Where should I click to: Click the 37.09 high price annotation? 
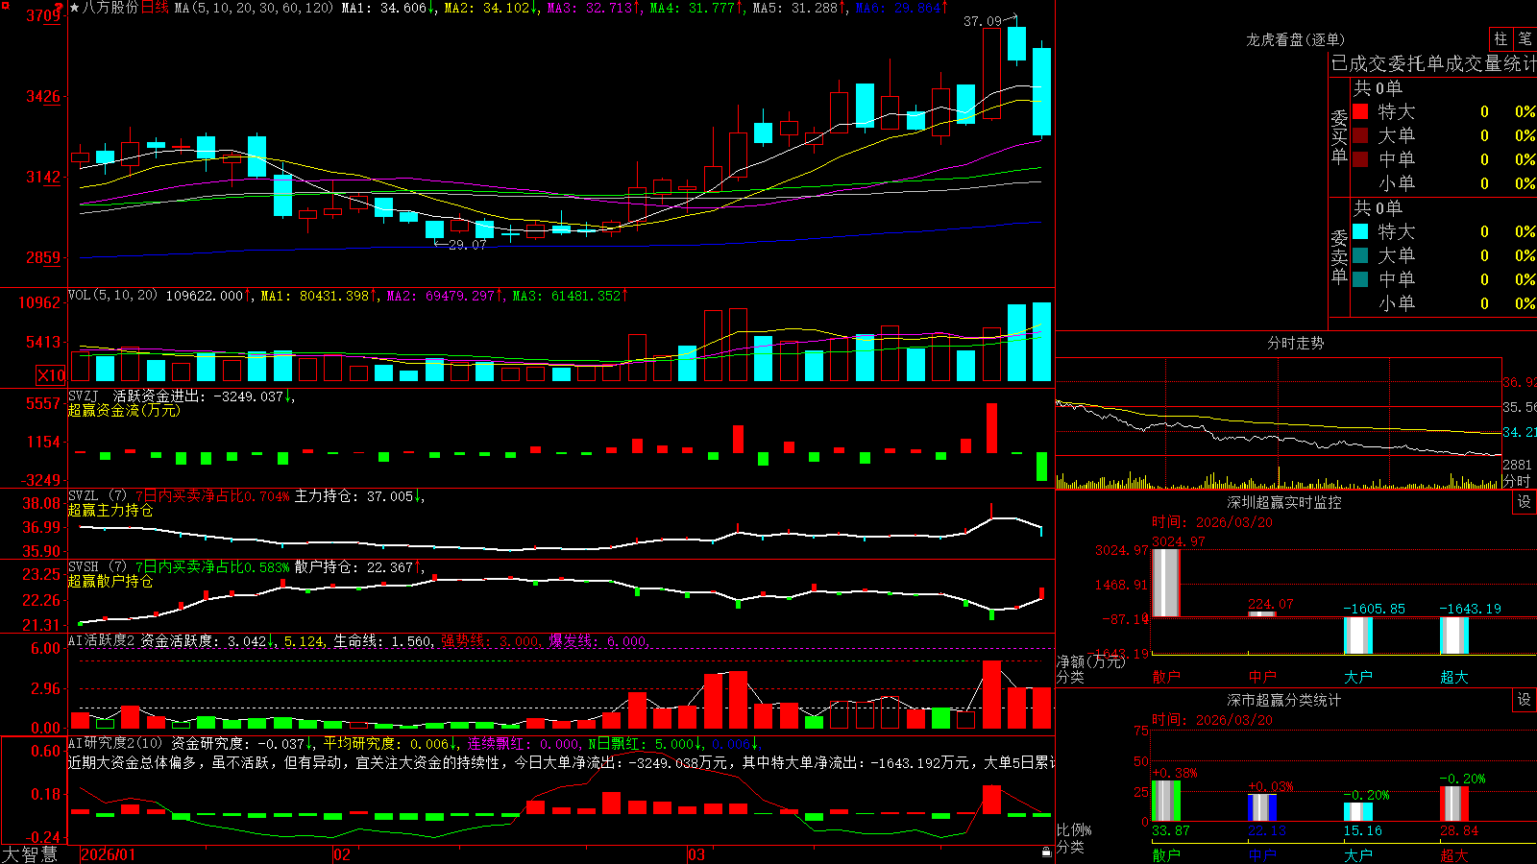pyautogui.click(x=982, y=21)
